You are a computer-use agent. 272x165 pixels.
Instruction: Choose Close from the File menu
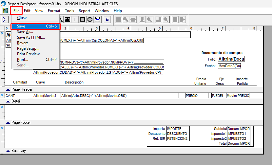[35, 18]
